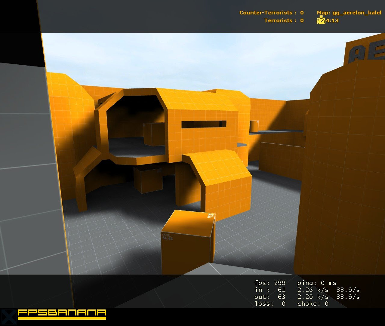The width and height of the screenshot is (385, 326).
Task: Click the "2.20 k/s" outgoing rate
Action: pos(313,297)
